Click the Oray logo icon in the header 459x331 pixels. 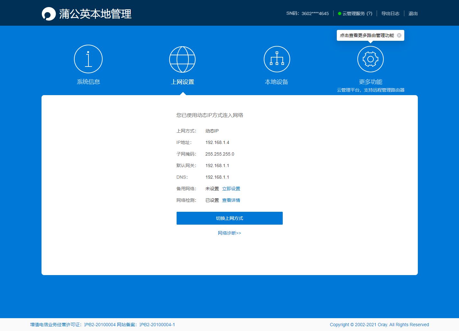49,14
